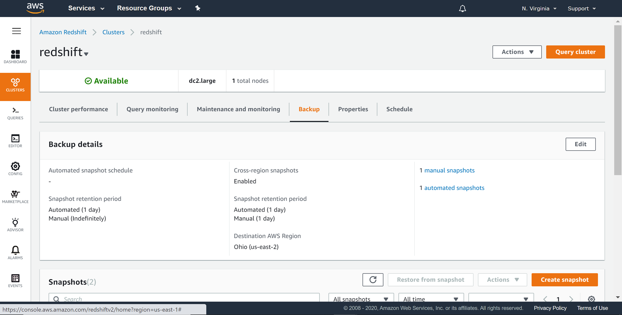Switch to the Properties tab

click(x=353, y=109)
